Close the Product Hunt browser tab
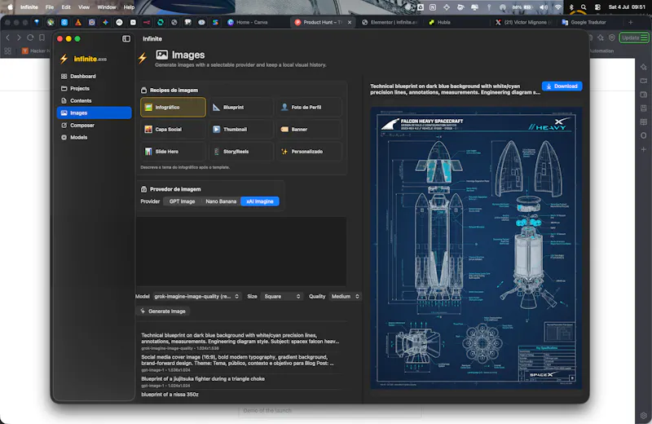The height and width of the screenshot is (424, 652). (350, 23)
